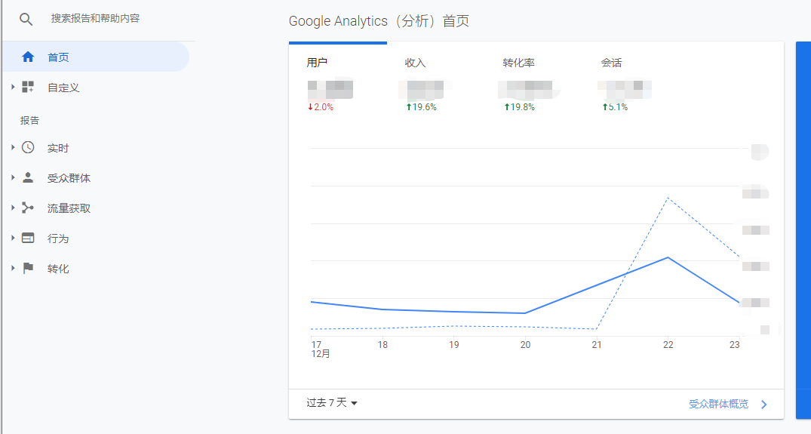The width and height of the screenshot is (811, 434).
Task: Click the search magnifier icon
Action: (26, 19)
